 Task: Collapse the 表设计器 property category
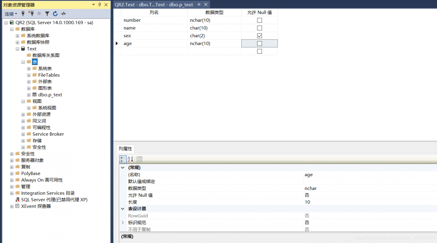coord(123,209)
